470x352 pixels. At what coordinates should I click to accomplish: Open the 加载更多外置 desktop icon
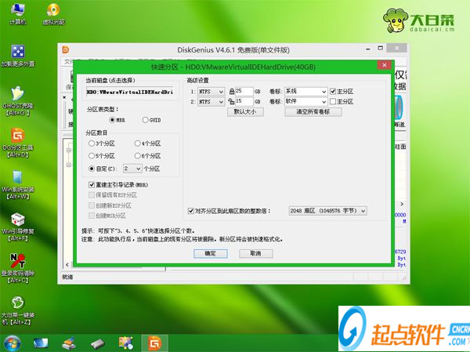pyautogui.click(x=18, y=55)
